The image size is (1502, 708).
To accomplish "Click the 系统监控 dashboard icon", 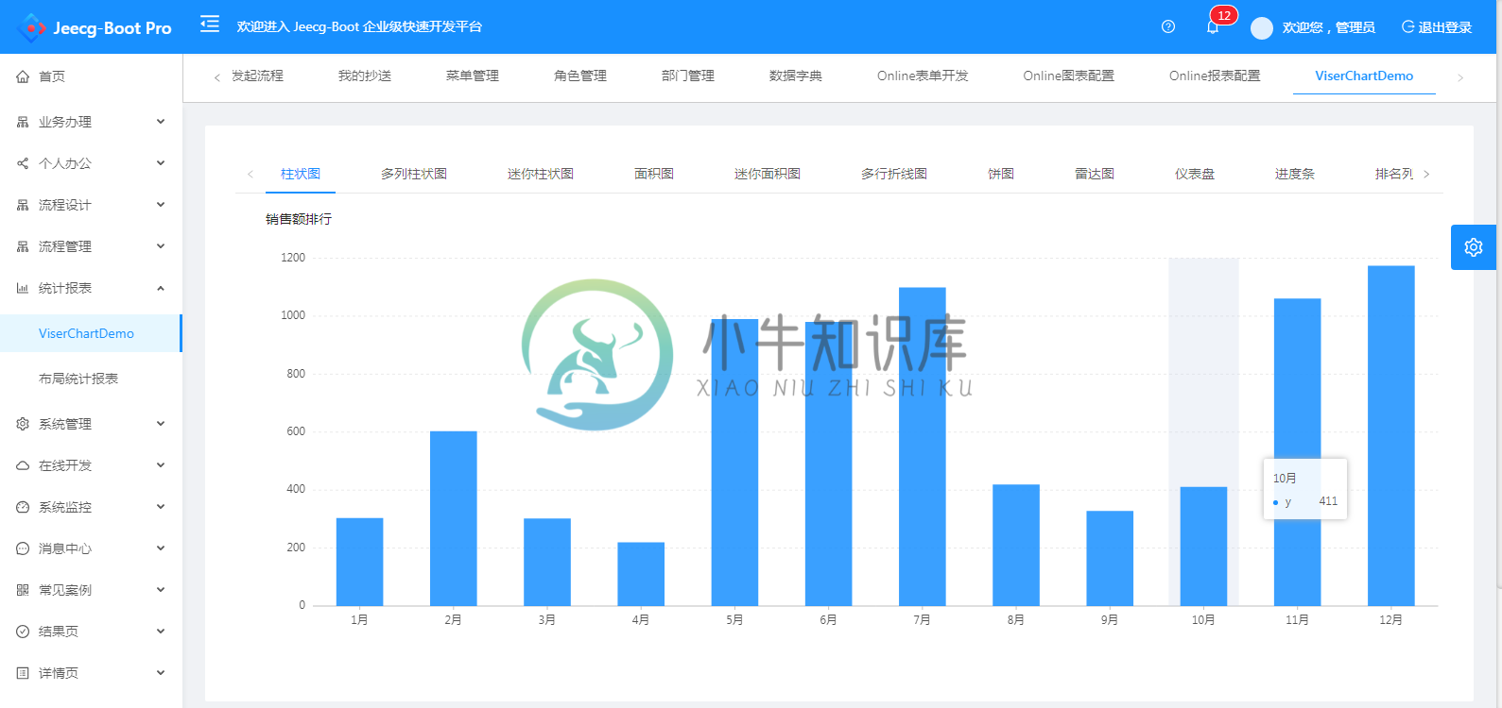I will [23, 507].
